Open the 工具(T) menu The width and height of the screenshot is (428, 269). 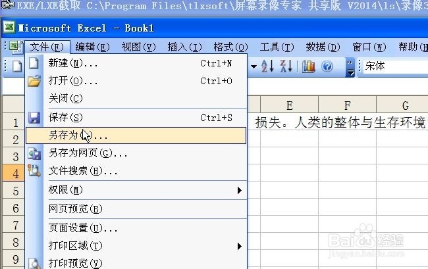tap(277, 47)
